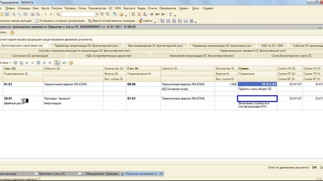
Task: Click the Move row down arrow icon
Action: (50, 63)
